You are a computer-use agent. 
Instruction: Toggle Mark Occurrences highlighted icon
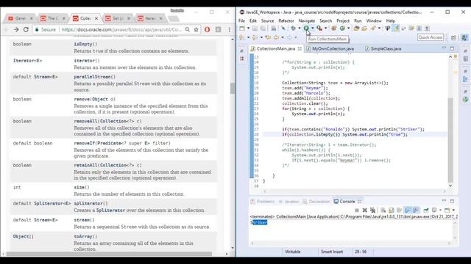coord(396,28)
